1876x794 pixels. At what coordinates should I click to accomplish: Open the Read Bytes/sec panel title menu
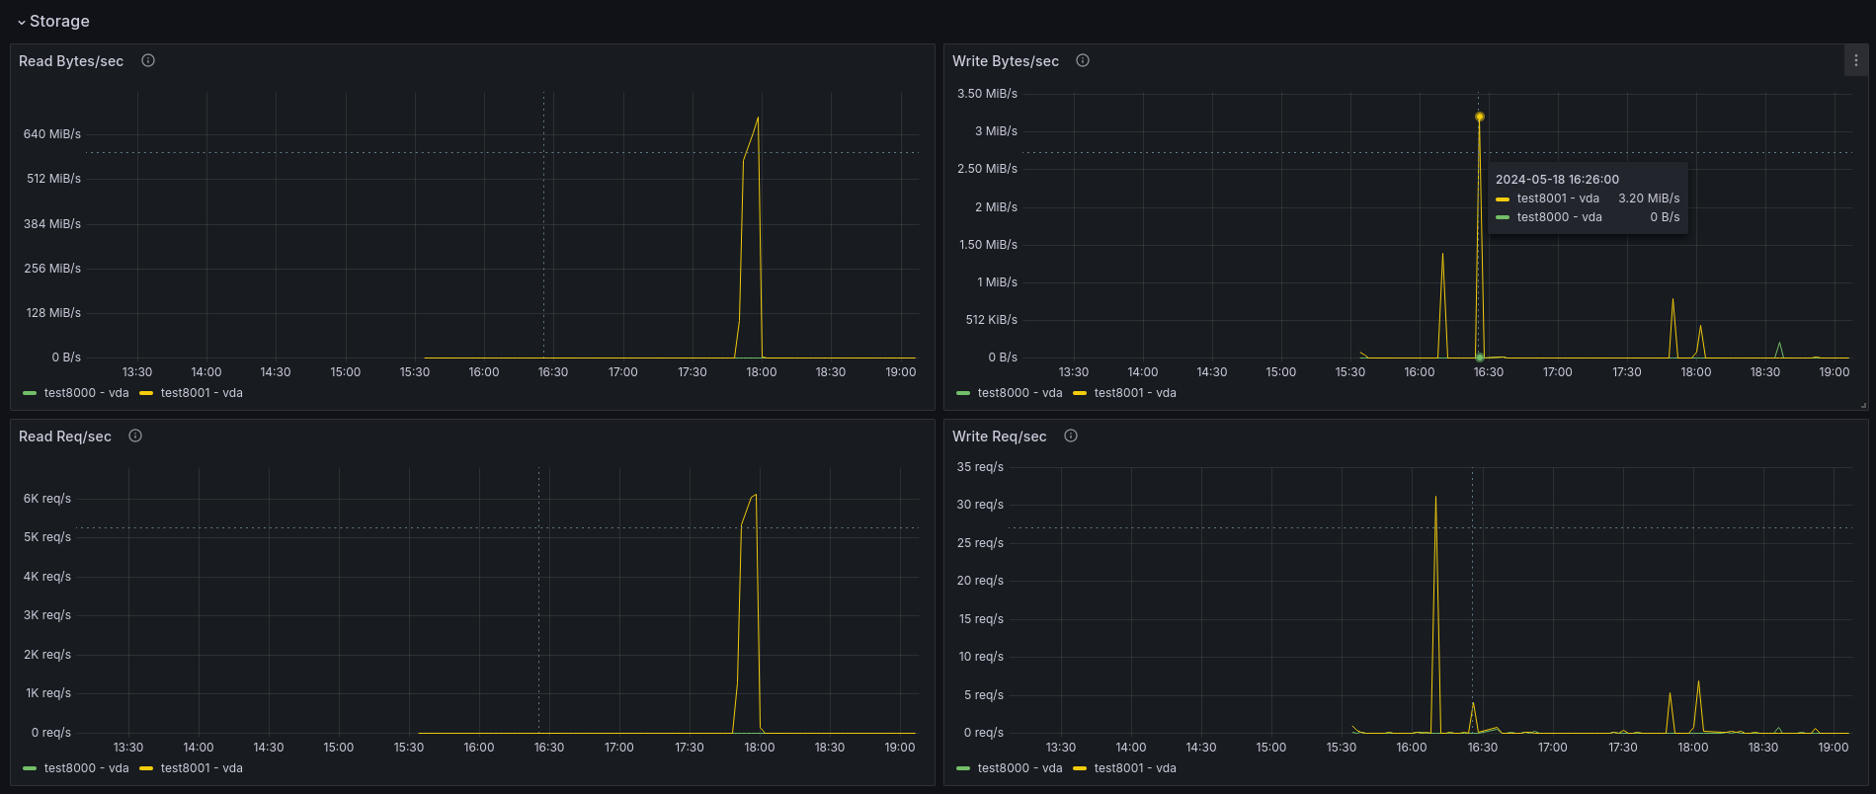coord(71,61)
